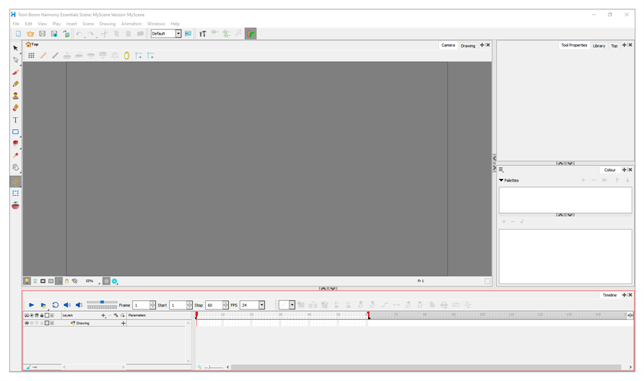Screen dimensions: 644x381
Task: Switch to the Library tab
Action: [x=599, y=45]
